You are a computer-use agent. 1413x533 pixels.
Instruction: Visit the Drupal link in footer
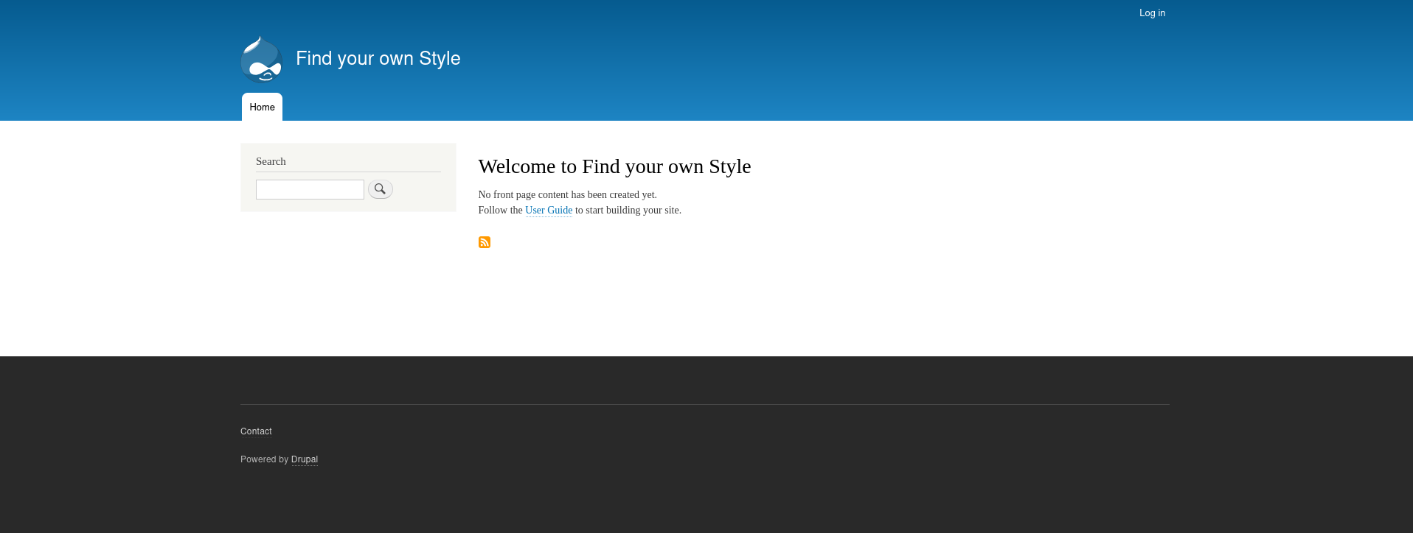point(305,459)
